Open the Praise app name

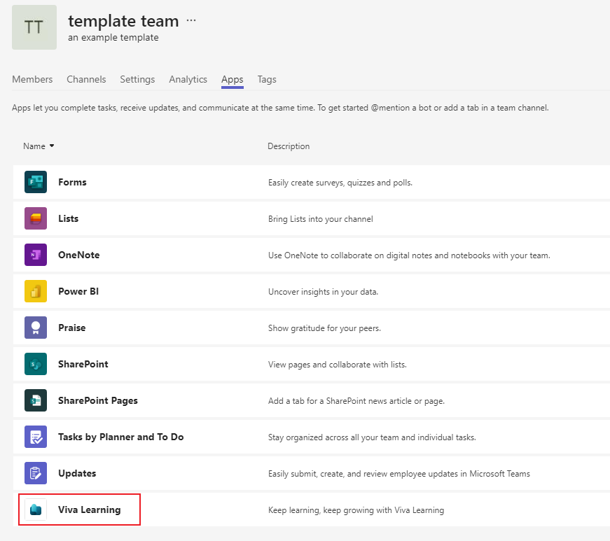click(x=72, y=328)
